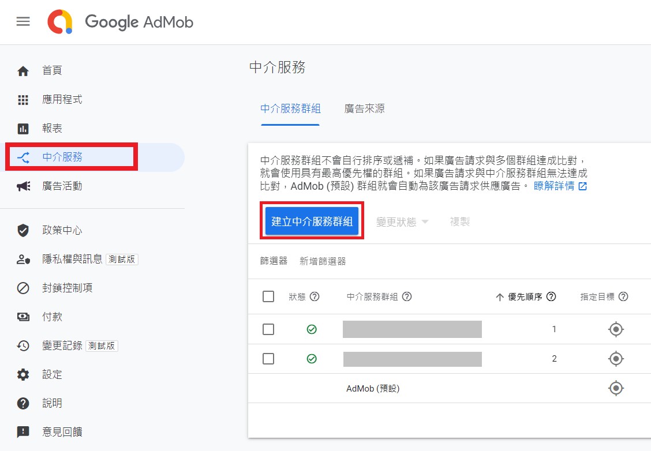Open 說明 help question icon
The height and width of the screenshot is (451, 651).
pos(23,403)
